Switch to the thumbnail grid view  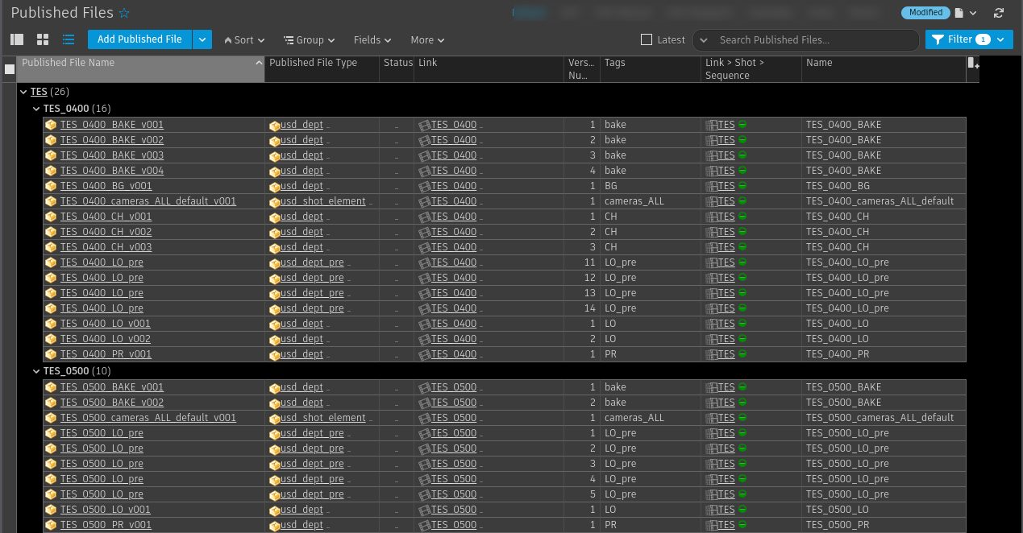pos(43,39)
